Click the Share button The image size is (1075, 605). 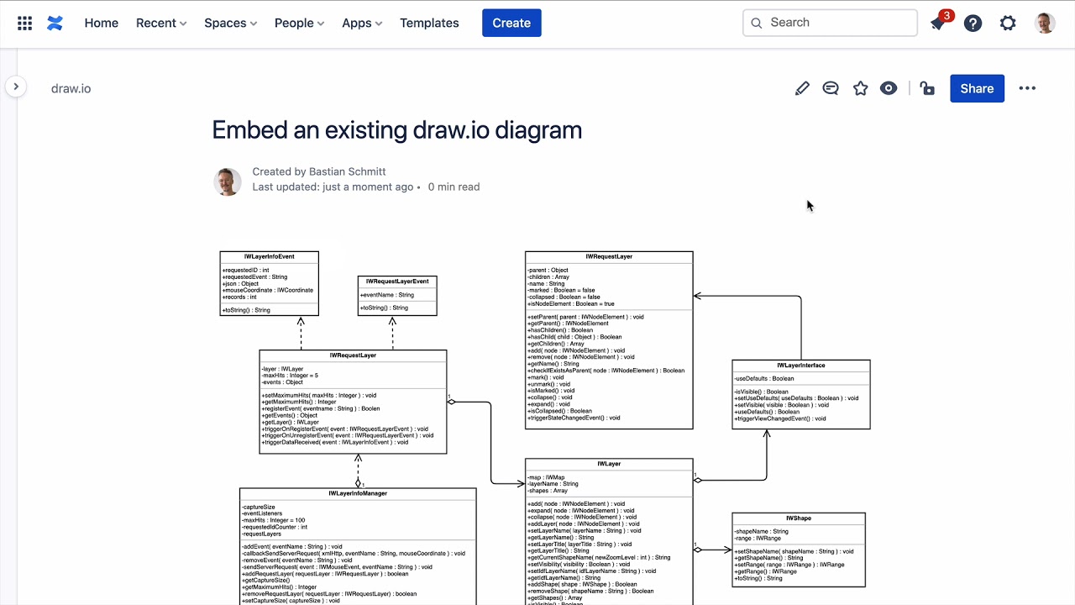pyautogui.click(x=977, y=88)
